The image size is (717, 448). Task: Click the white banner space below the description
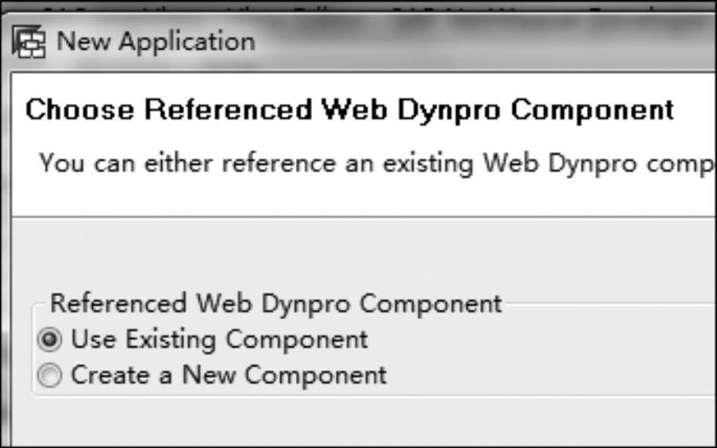pyautogui.click(x=363, y=197)
